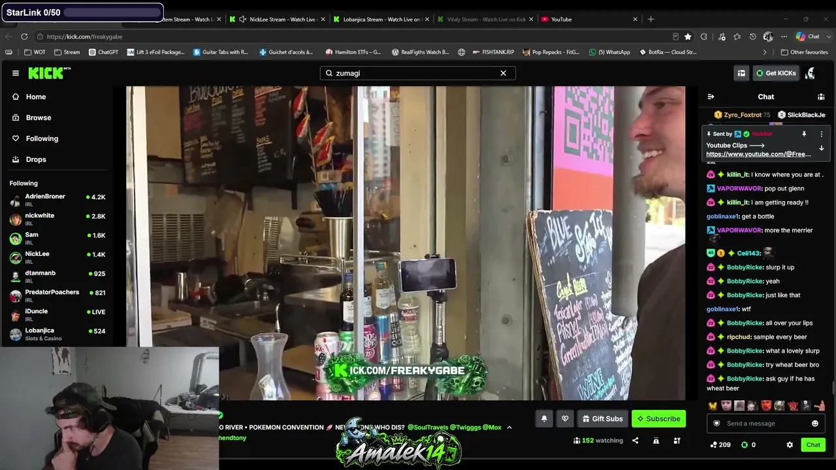Open Sam's channel in Following list
This screenshot has height=470, width=836.
(x=57, y=238)
